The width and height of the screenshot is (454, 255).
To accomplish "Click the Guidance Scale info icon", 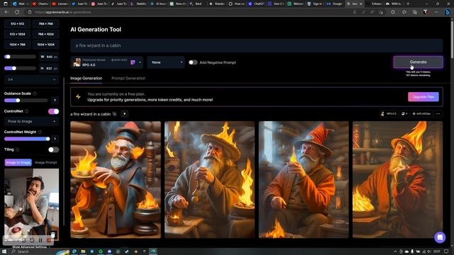I will 35,93.
